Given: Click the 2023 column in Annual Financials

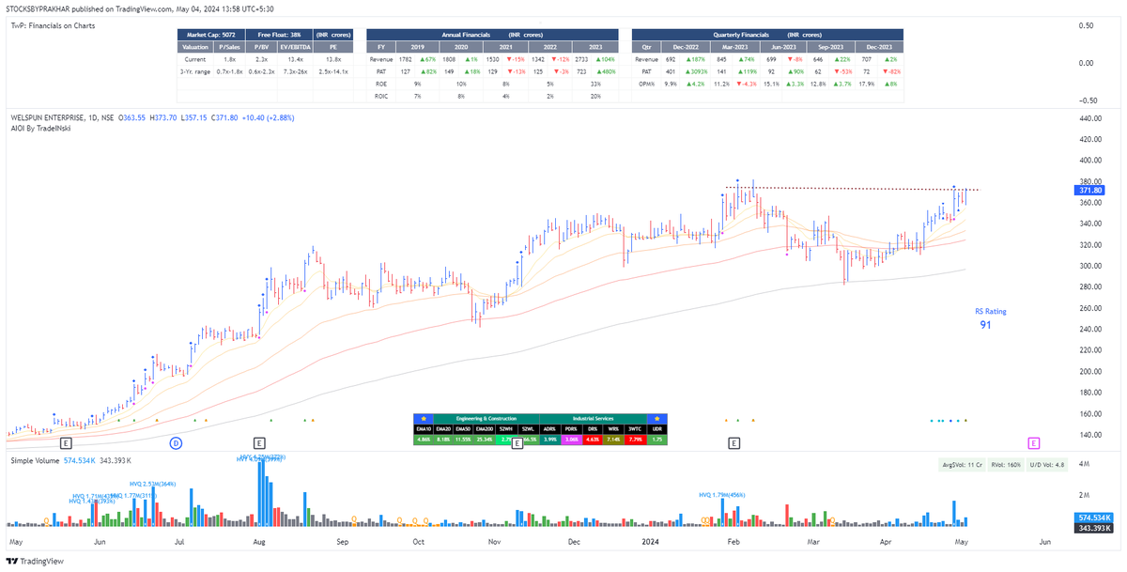Looking at the screenshot, I should tap(595, 47).
